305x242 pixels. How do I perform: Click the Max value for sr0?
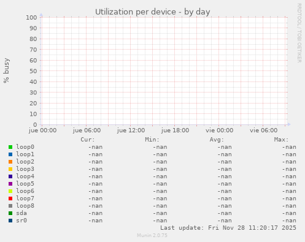pyautogui.click(x=289, y=221)
